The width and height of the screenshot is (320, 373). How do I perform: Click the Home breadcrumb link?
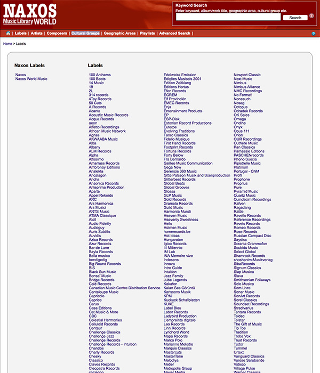click(x=7, y=44)
